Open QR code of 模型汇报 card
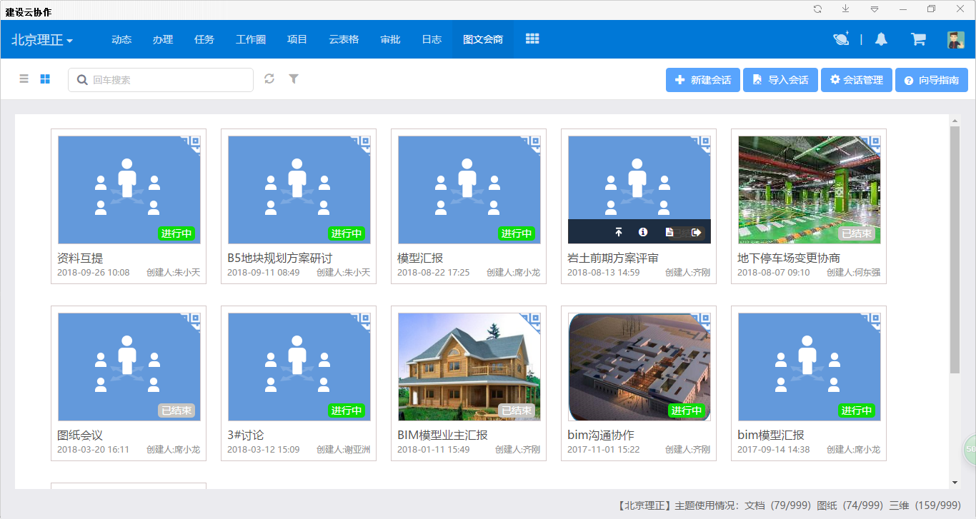 (534, 143)
